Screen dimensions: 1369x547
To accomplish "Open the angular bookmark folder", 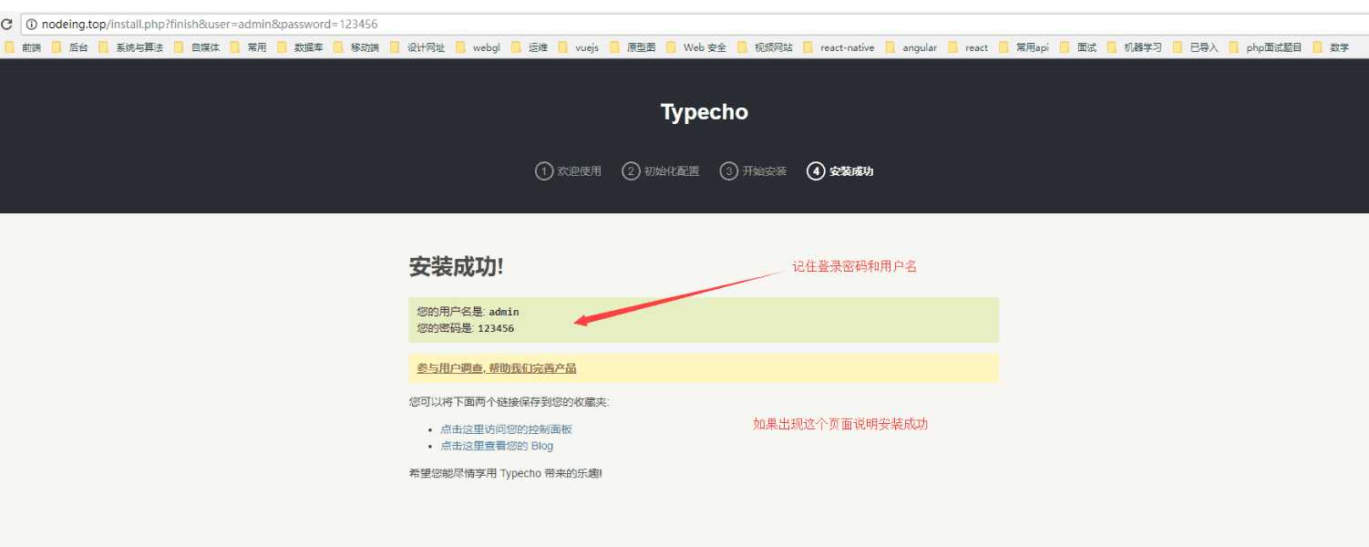I will (x=911, y=47).
